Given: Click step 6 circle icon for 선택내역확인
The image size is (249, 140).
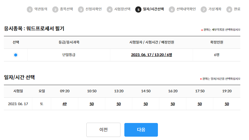Looking at the screenshot, I should coord(172,9).
